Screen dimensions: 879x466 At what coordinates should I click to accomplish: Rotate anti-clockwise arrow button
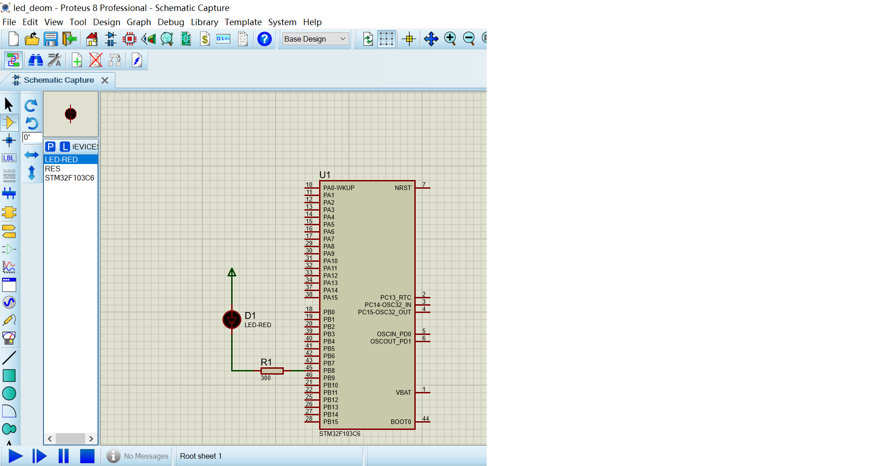click(x=31, y=123)
